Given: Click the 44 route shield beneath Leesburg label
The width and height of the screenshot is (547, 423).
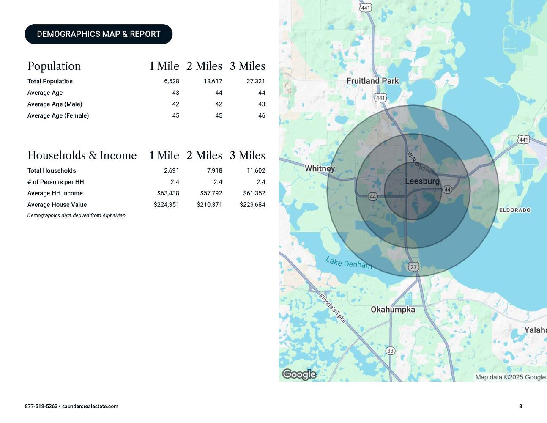Looking at the screenshot, I should coord(447,190).
